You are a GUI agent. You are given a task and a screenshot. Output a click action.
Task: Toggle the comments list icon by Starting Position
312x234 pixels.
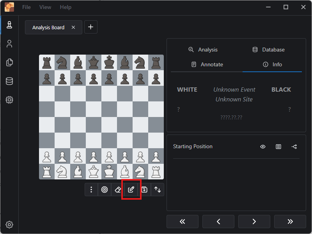(x=278, y=147)
